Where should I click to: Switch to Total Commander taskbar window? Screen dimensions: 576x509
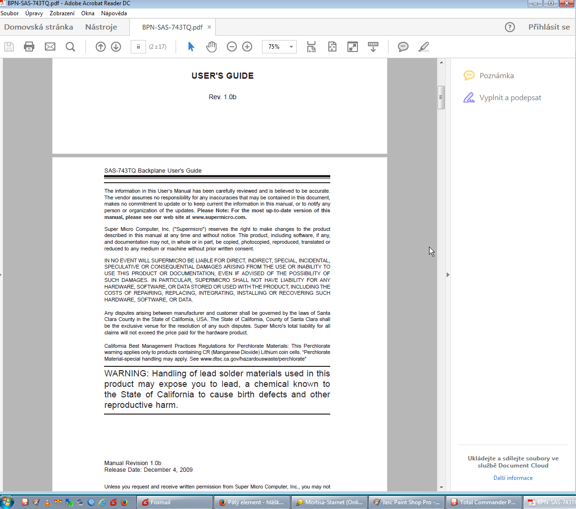pyautogui.click(x=484, y=502)
